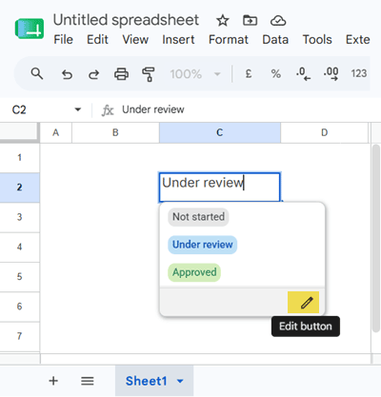The height and width of the screenshot is (397, 381).
Task: Select row 2 header
Action: (x=20, y=188)
